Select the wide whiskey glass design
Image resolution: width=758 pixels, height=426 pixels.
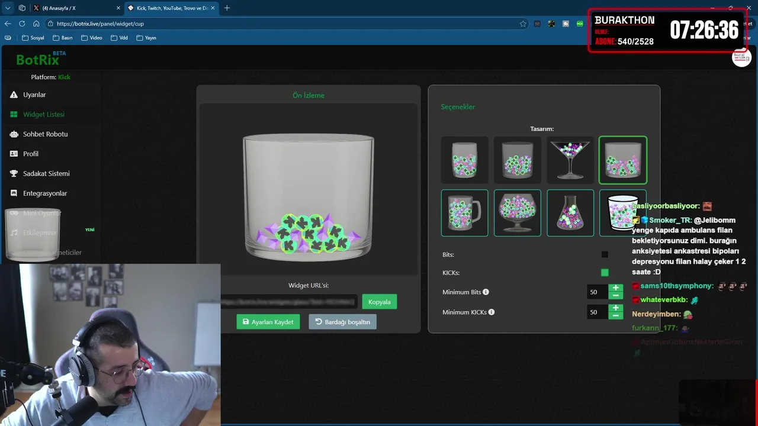coord(518,160)
